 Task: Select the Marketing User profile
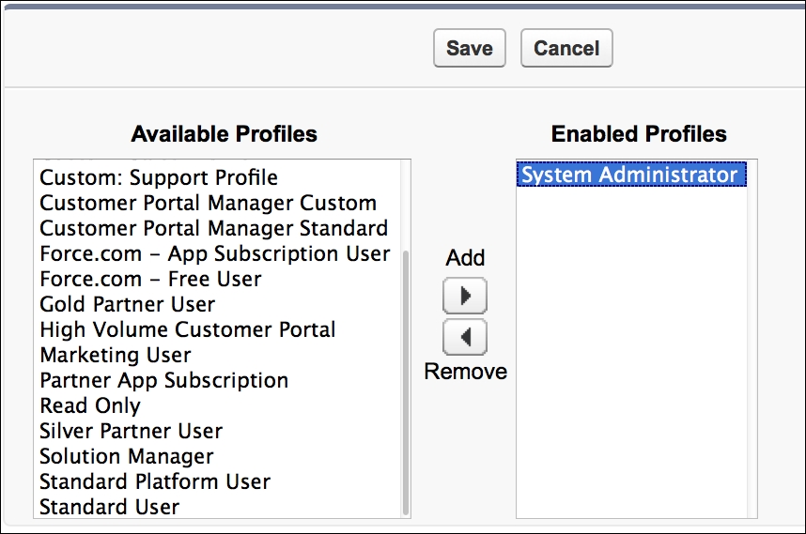tap(116, 355)
